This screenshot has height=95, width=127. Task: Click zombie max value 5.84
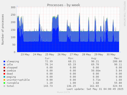coord(119,71)
